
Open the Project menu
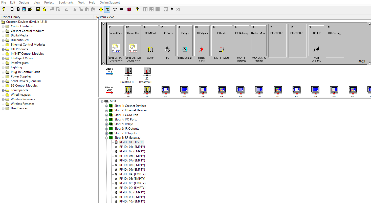coord(49,3)
